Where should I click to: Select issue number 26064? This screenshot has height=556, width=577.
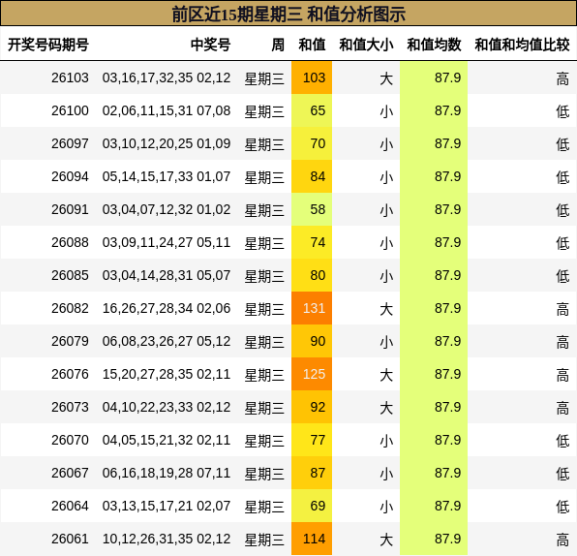(x=70, y=506)
